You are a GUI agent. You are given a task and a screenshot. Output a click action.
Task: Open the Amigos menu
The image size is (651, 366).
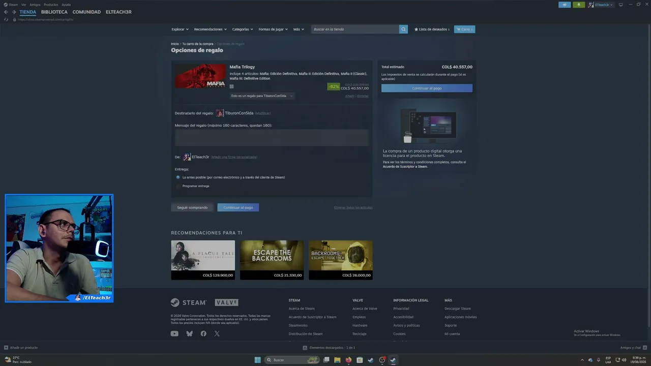pos(35,5)
